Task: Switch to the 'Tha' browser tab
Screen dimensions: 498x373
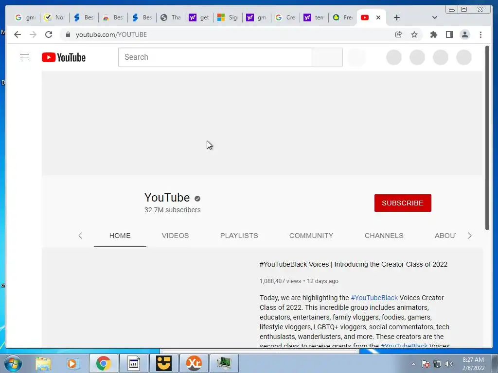Action: tap(171, 17)
